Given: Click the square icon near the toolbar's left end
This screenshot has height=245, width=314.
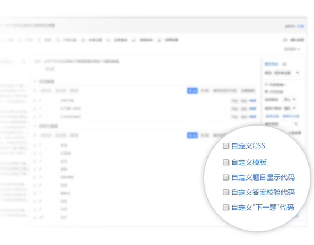Looking at the screenshot, I should pos(20,40).
